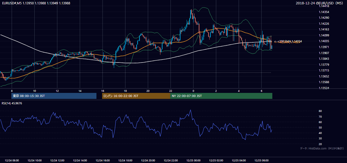Click the 12/24 08:00 date label
This screenshot has width=347, height=163.
[12, 161]
